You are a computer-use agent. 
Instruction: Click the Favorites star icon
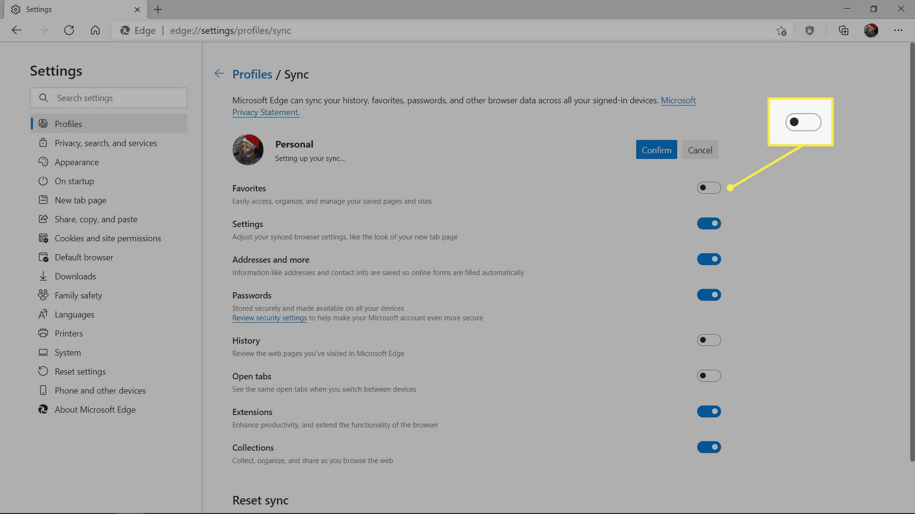click(x=781, y=30)
